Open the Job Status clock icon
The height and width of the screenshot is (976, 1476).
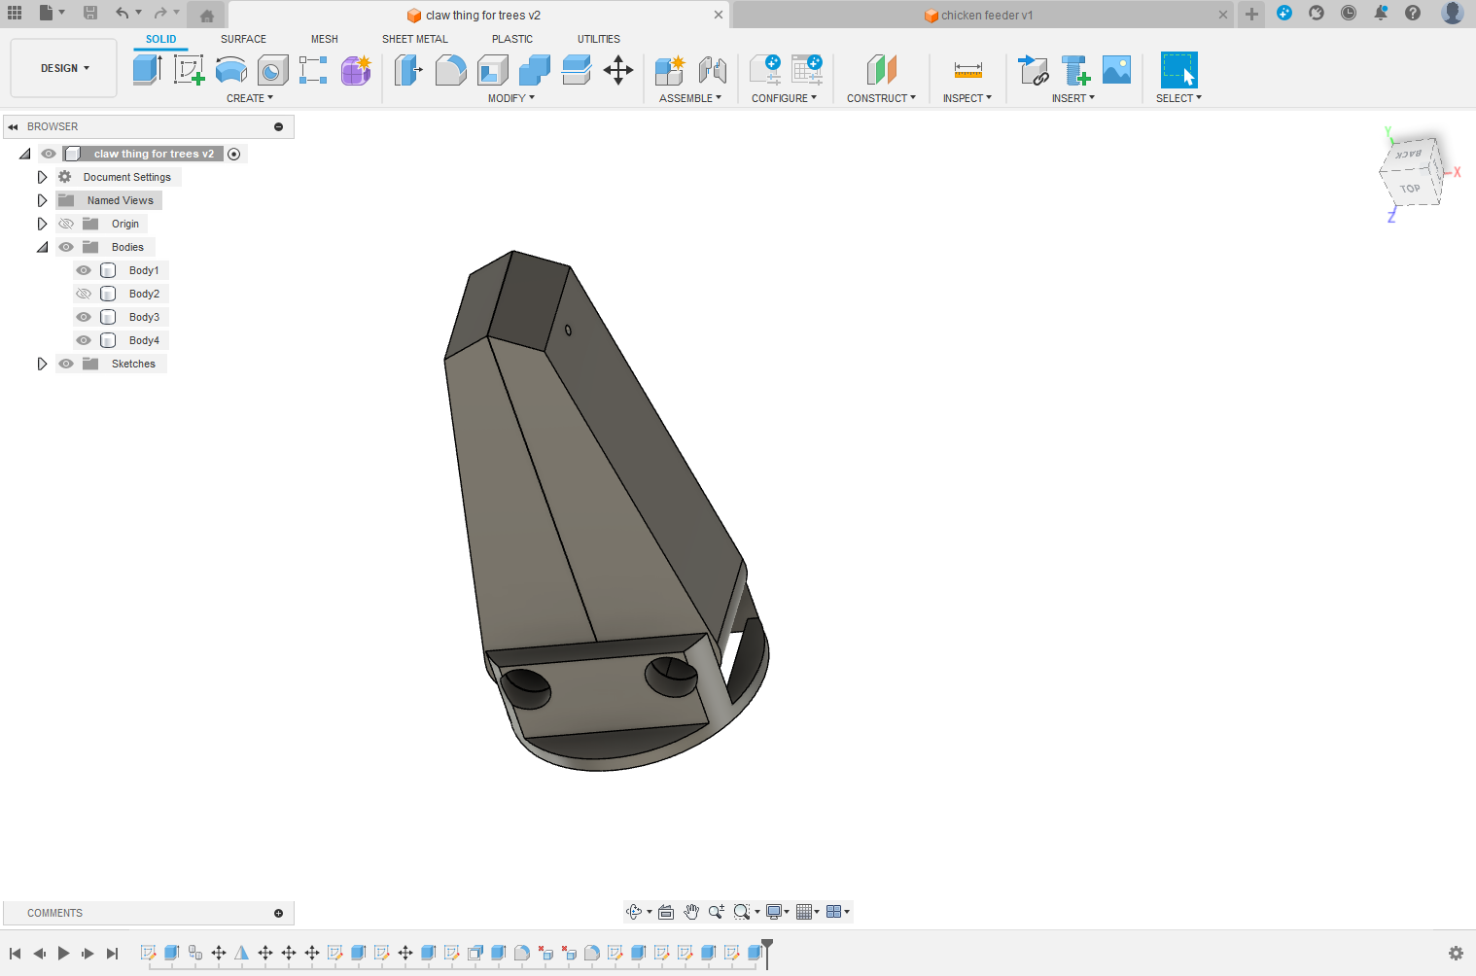[x=1349, y=13]
